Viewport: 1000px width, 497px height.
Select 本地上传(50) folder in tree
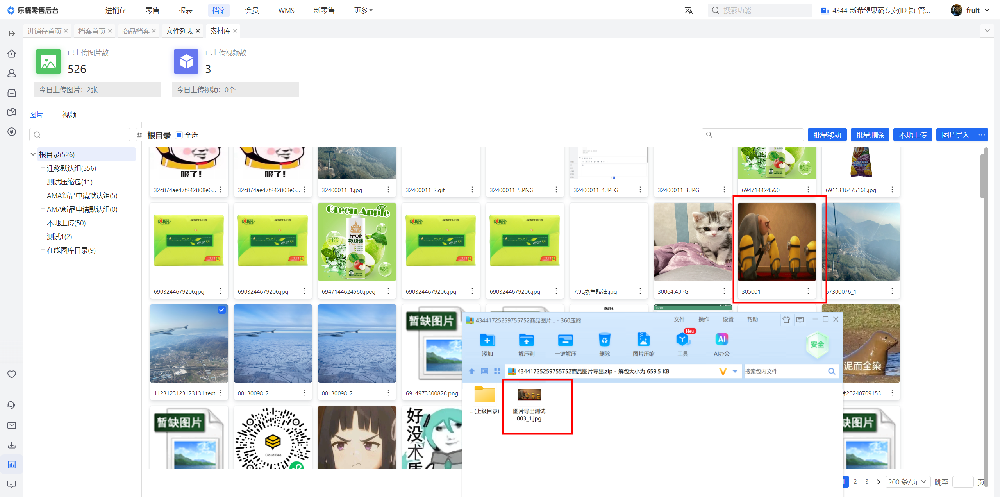[x=66, y=223]
